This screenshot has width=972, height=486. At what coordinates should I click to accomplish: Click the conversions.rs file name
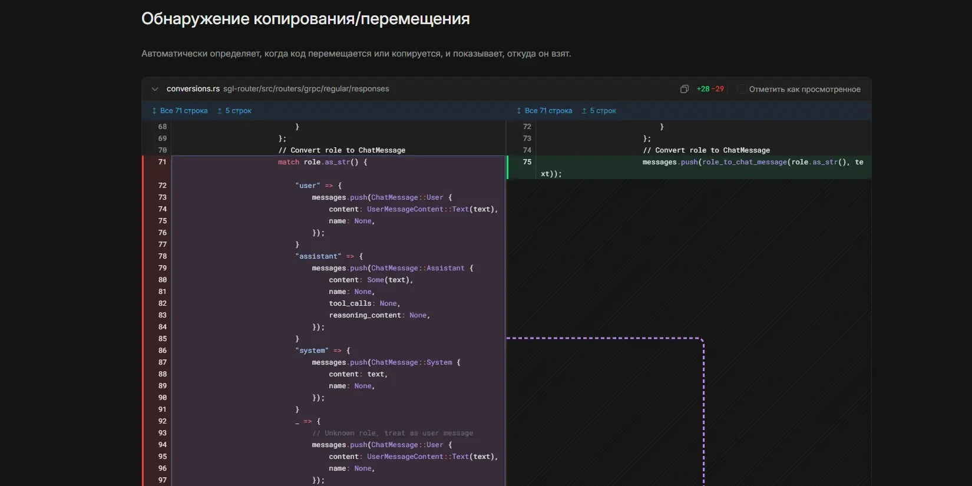click(x=193, y=89)
